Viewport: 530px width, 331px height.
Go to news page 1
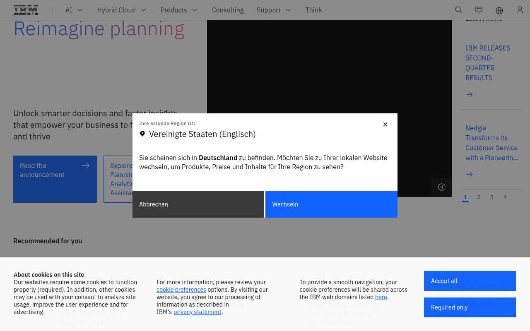tap(465, 197)
